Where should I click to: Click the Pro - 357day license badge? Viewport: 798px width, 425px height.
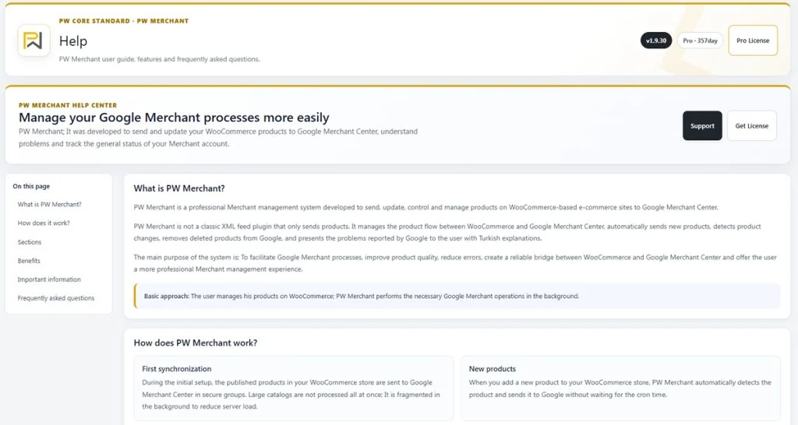click(x=700, y=40)
